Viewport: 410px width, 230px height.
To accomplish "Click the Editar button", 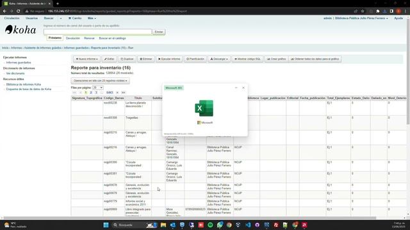I will click(x=109, y=59).
